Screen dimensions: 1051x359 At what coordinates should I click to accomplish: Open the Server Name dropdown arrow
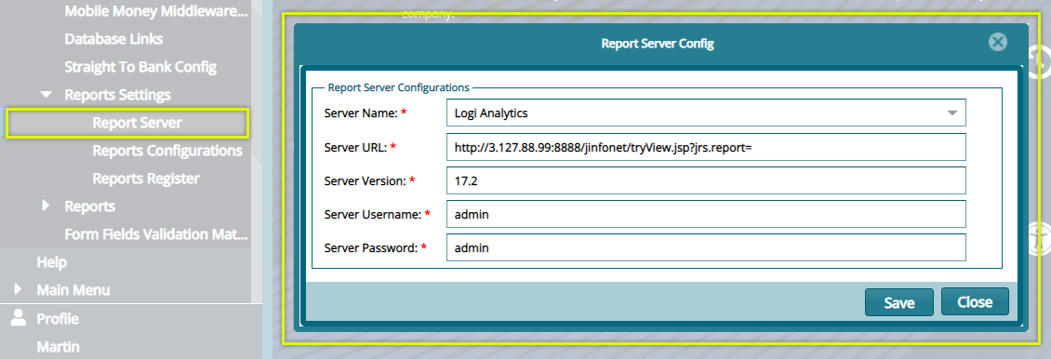coord(951,113)
